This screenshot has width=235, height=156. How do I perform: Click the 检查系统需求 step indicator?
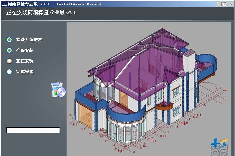[x=9, y=40]
